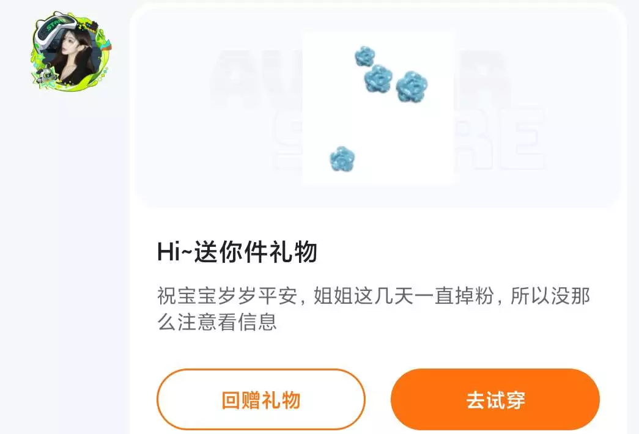The height and width of the screenshot is (434, 639).
Task: Tap the green STAR label on headset
Action: [55, 24]
